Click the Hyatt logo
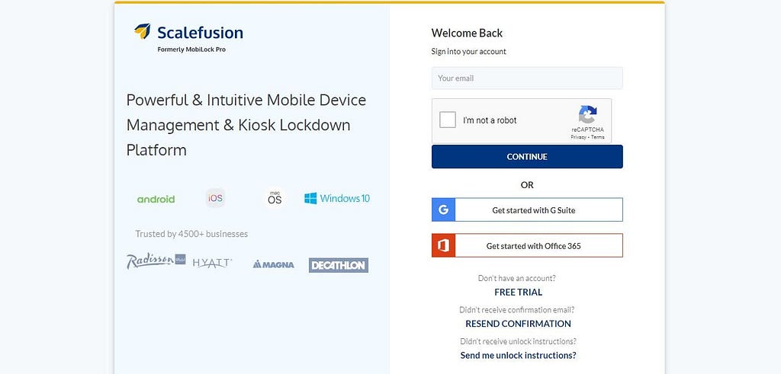781x374 pixels. (213, 263)
